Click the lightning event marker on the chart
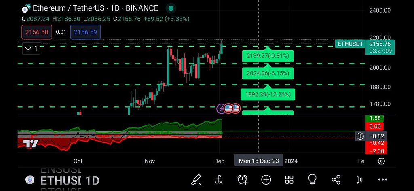This screenshot has height=191, width=414. click(x=221, y=108)
